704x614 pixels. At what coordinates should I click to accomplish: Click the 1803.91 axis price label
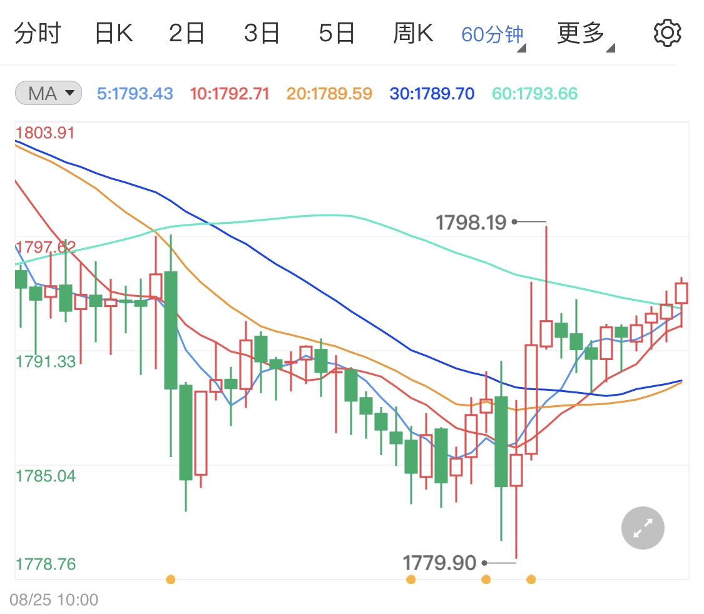pyautogui.click(x=45, y=133)
